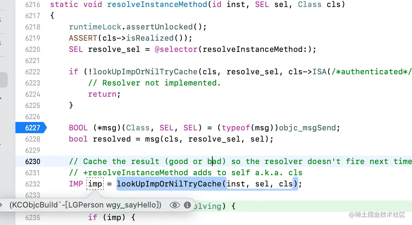Click the 'Cache the result' comment on line 6230

click(x=240, y=162)
